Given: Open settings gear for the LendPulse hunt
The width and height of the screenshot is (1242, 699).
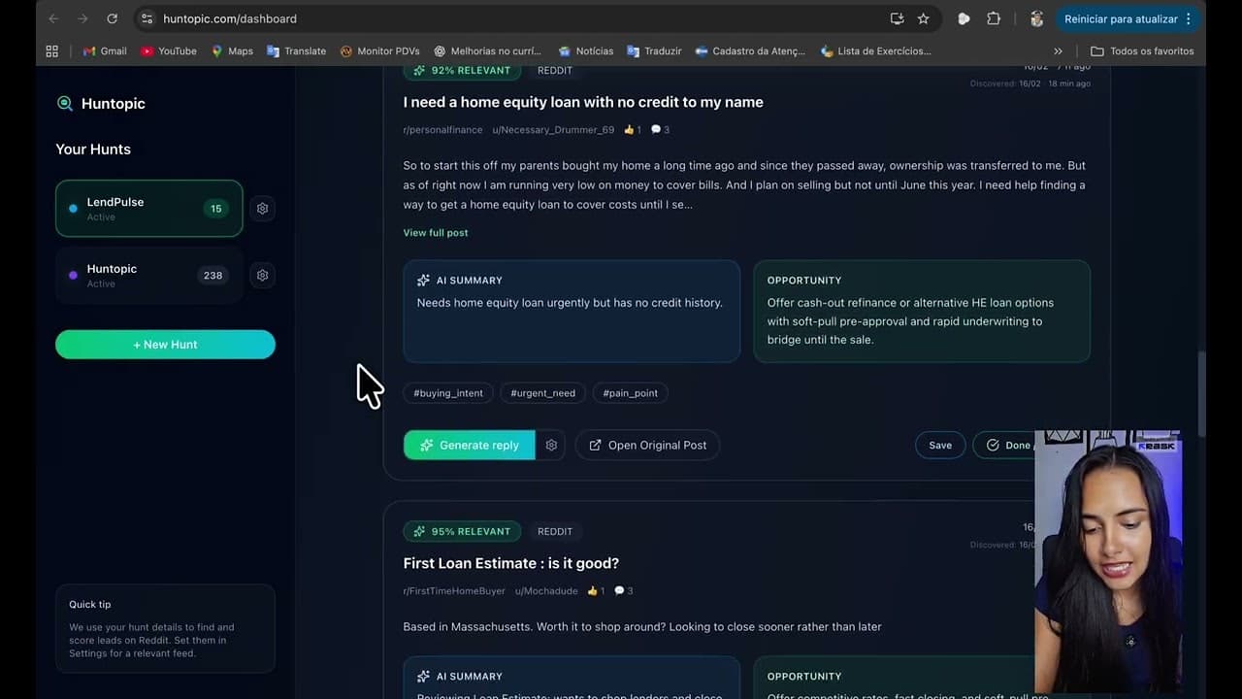Looking at the screenshot, I should (x=262, y=208).
